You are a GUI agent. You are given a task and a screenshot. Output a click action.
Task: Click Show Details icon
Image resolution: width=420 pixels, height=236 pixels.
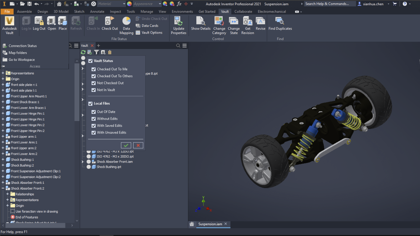coord(201,24)
